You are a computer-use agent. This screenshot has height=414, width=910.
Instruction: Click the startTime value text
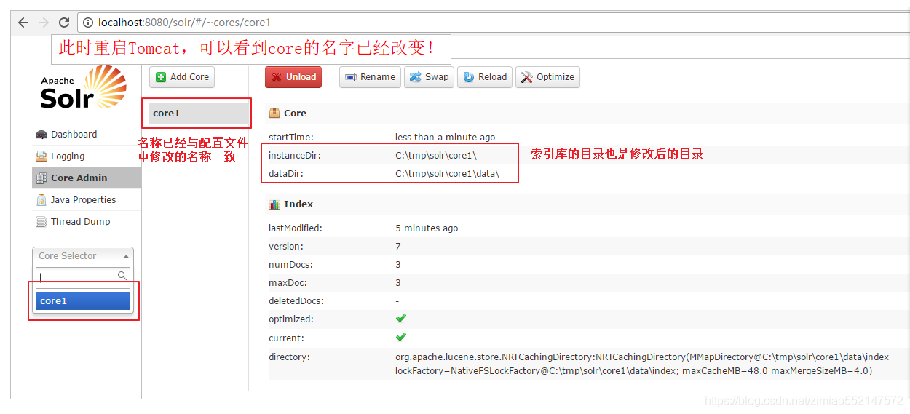(445, 137)
